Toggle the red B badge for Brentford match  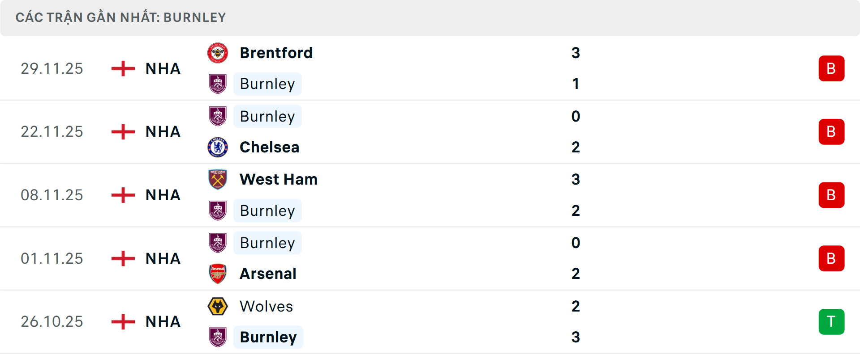(x=832, y=68)
